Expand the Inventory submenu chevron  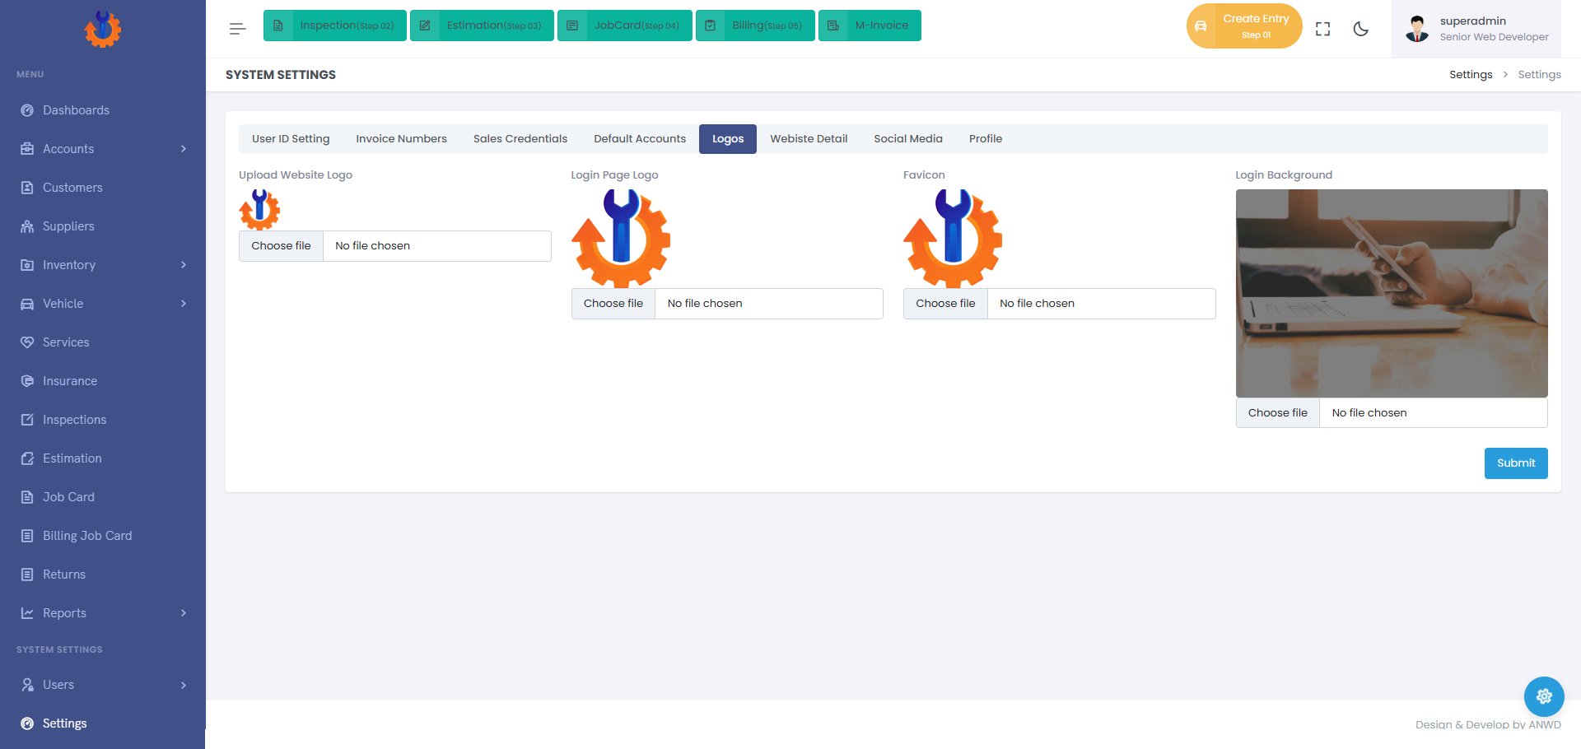point(184,265)
